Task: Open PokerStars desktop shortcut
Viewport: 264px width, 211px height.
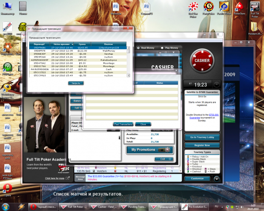Action: [239, 8]
